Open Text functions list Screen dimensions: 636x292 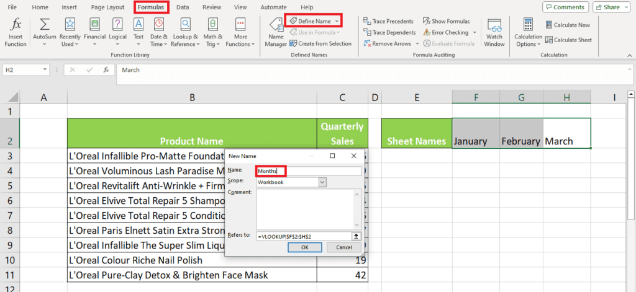(139, 32)
